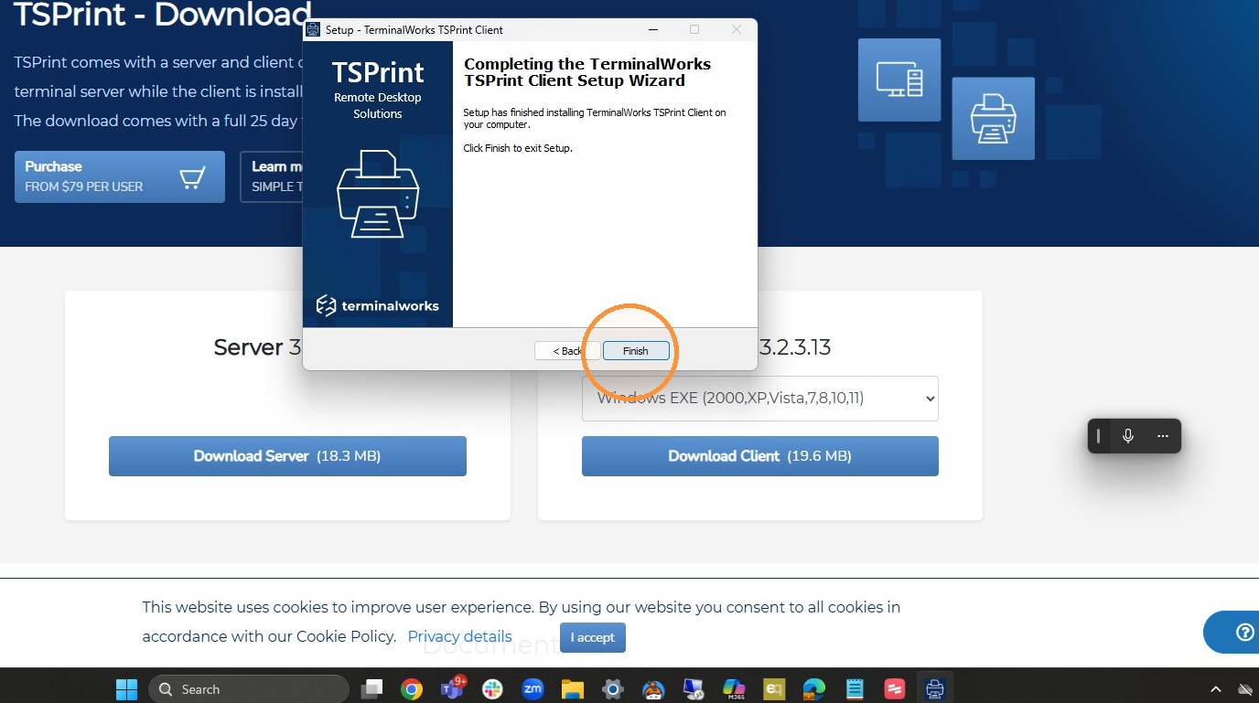Image resolution: width=1259 pixels, height=703 pixels.
Task: Click the 'Click Finish to exit Setup.' text
Action: point(518,148)
